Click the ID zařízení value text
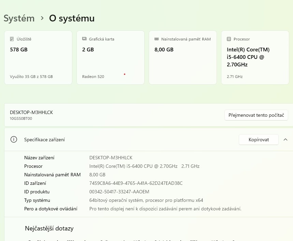This screenshot has height=241, width=293. pos(136,183)
